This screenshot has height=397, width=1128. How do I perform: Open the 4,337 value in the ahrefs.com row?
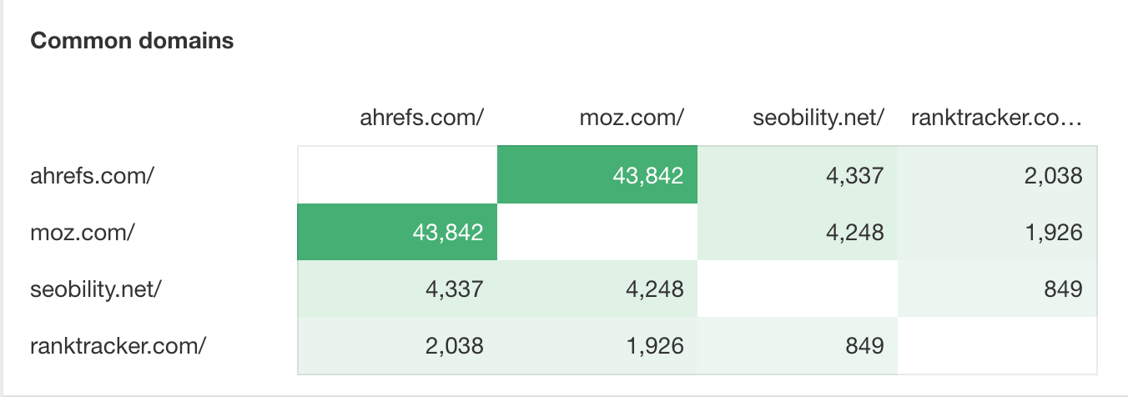[x=854, y=175]
